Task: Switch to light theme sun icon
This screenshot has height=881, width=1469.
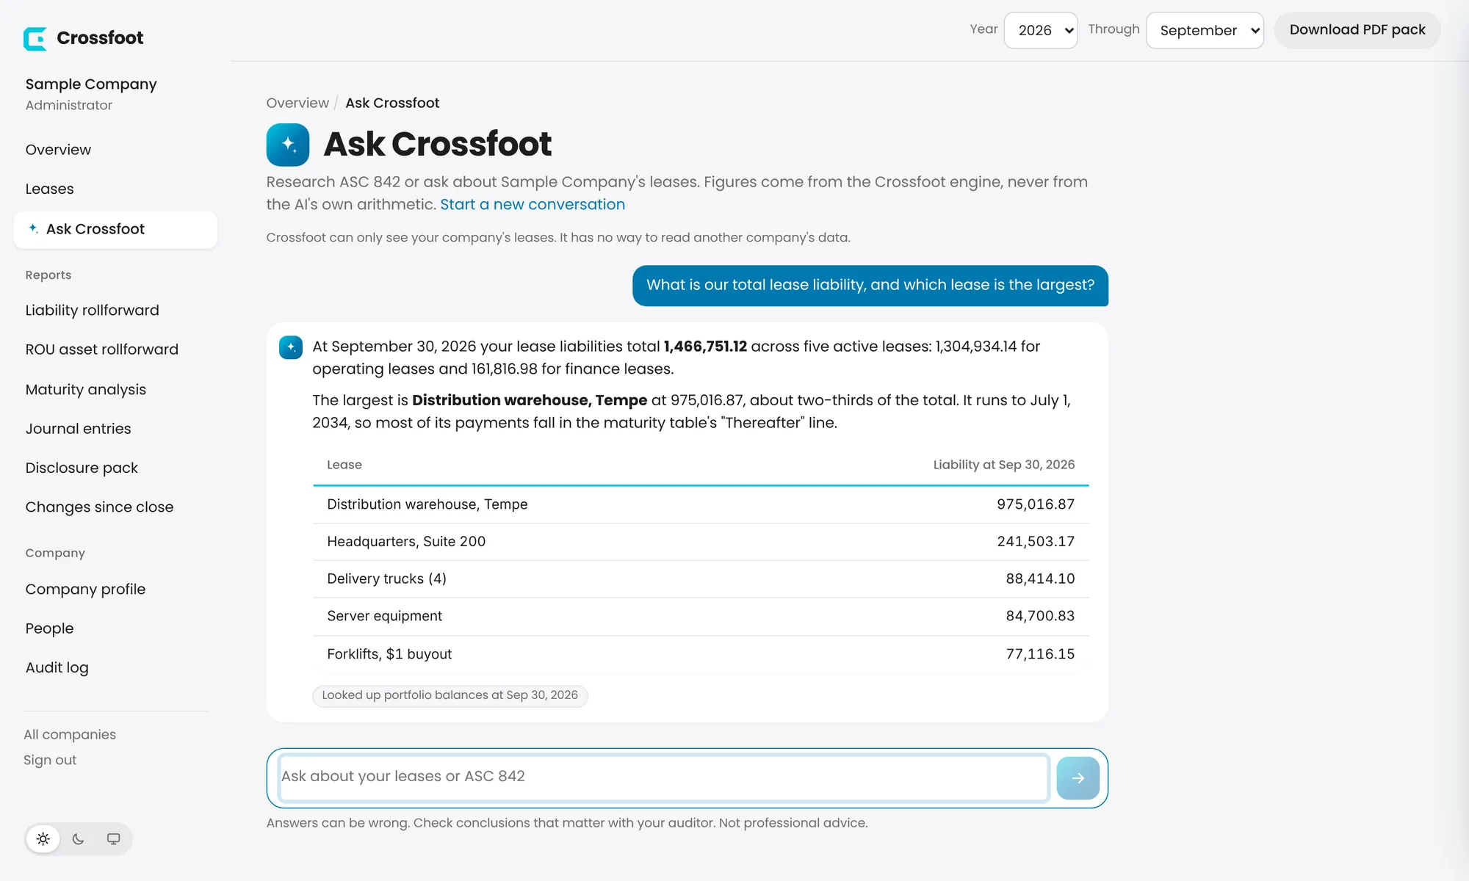Action: (43, 839)
